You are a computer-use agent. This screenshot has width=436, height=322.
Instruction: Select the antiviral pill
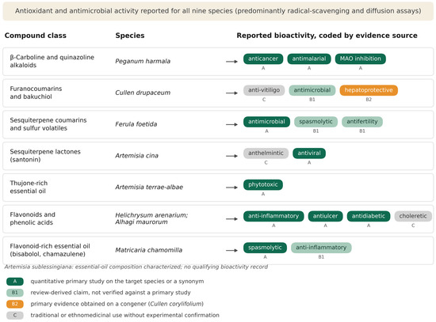(x=309, y=153)
